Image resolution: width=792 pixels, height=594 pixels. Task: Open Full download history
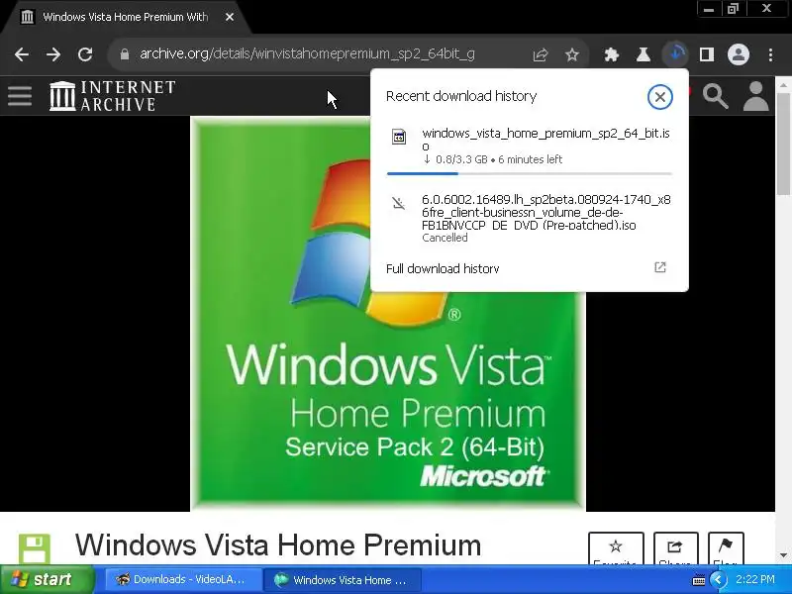(x=443, y=268)
